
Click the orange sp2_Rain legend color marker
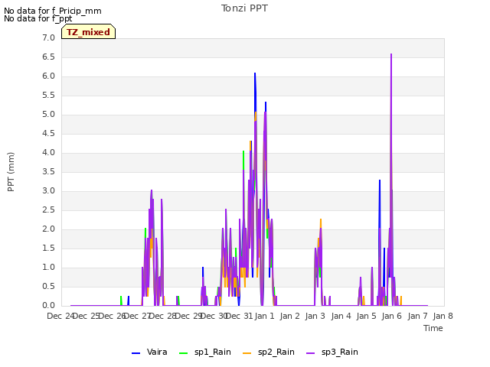[x=247, y=353]
